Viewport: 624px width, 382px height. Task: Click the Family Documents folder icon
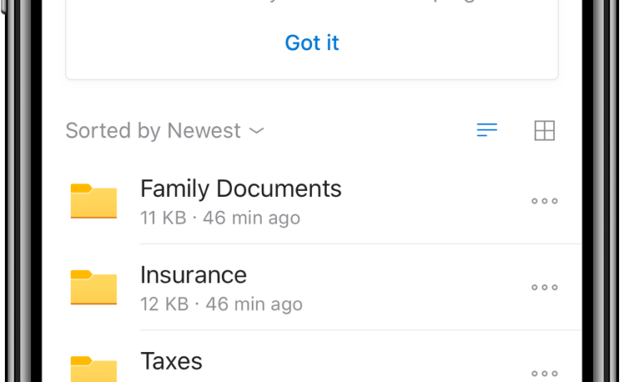[93, 201]
